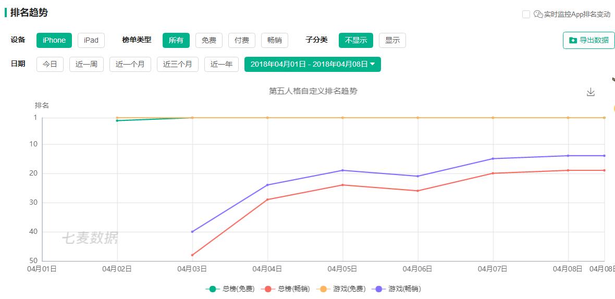The height and width of the screenshot is (299, 615).
Task: Click the date range dropdown arrow
Action: pyautogui.click(x=373, y=64)
